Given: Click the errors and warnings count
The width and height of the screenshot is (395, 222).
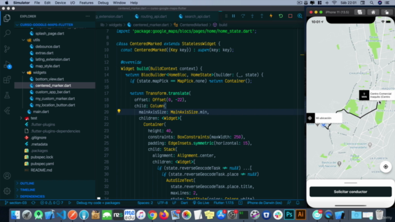Looking at the screenshot, I should coord(52,203).
